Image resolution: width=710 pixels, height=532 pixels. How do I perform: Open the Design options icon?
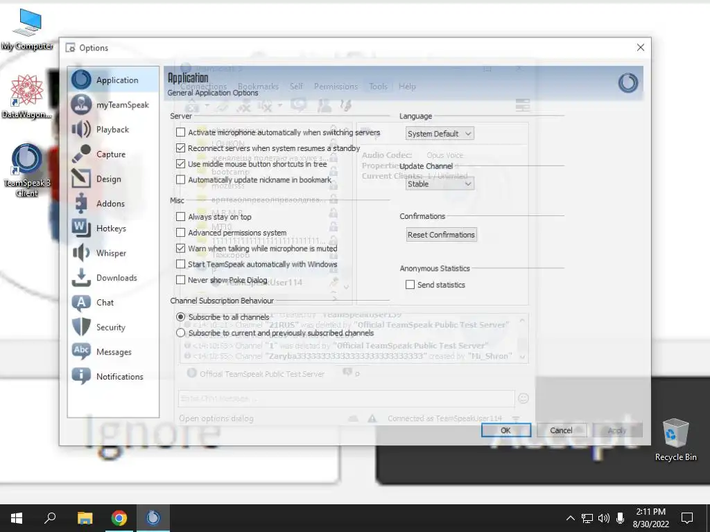point(81,179)
